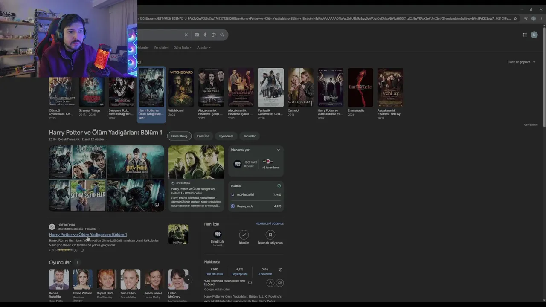Select the Sweeney Todd movie poster
The image size is (546, 307).
(x=122, y=92)
